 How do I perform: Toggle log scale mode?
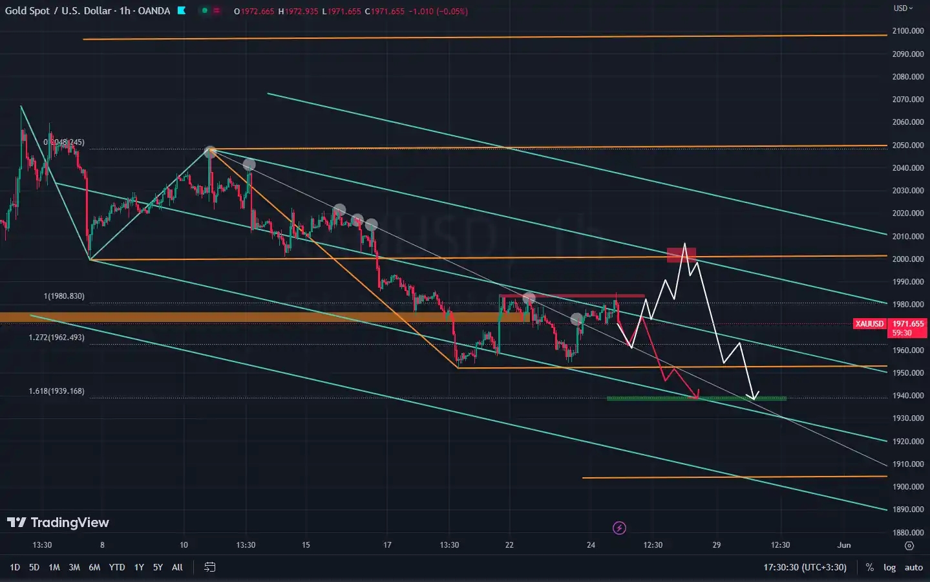[890, 567]
